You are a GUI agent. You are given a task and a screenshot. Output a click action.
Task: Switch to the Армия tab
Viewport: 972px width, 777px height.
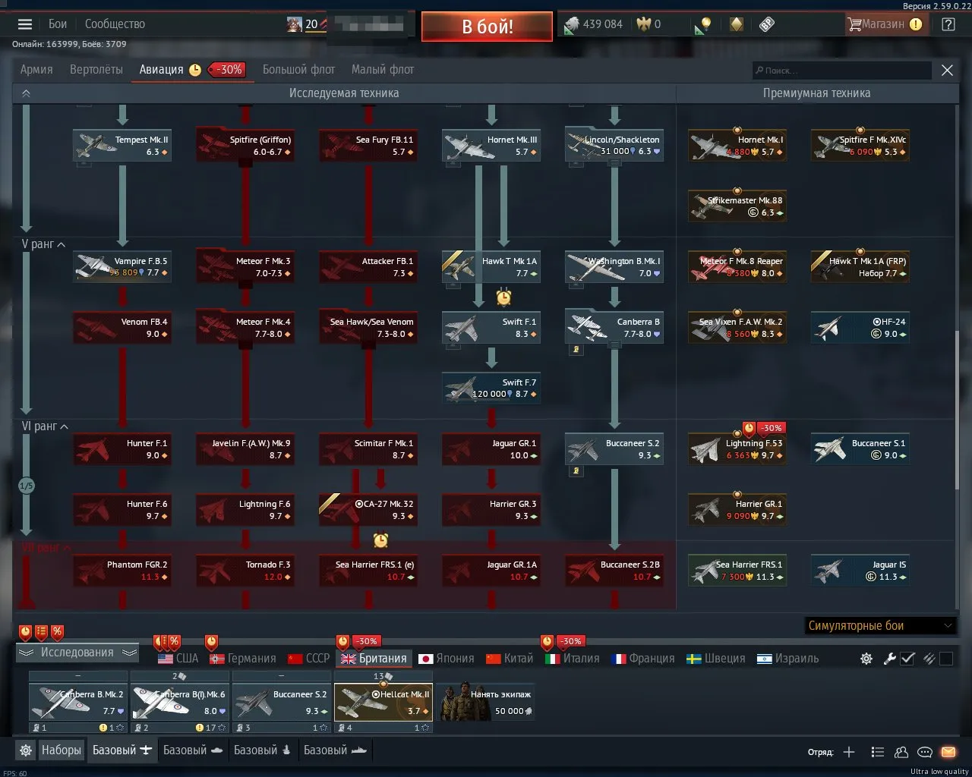point(36,70)
